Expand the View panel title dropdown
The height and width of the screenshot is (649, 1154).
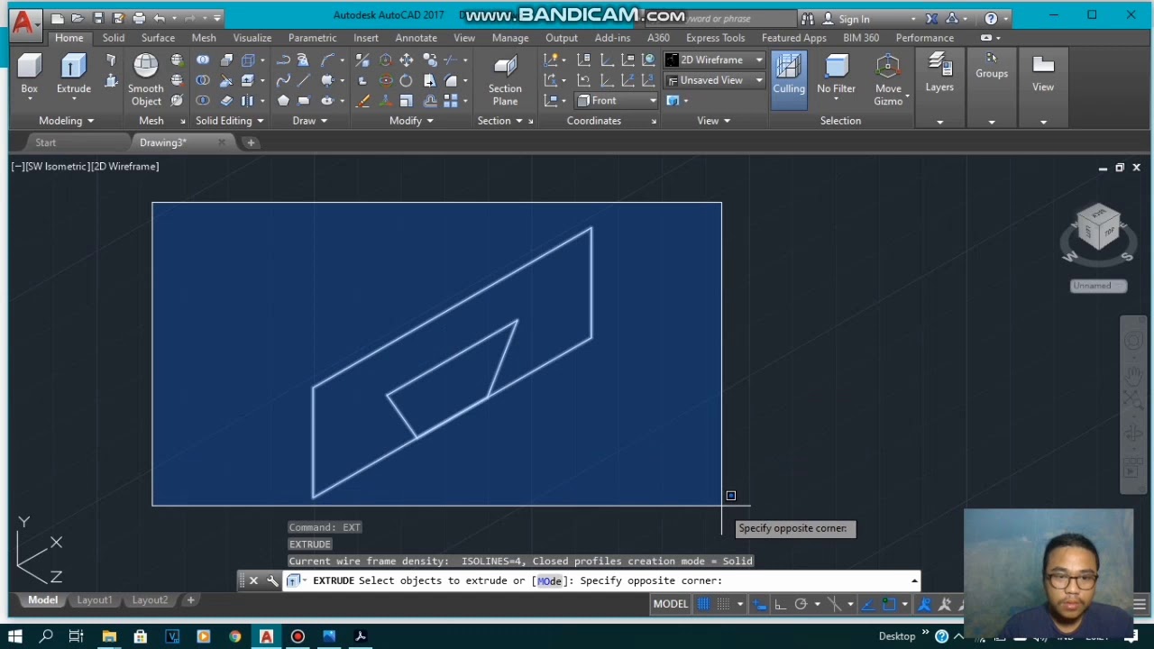pos(713,121)
